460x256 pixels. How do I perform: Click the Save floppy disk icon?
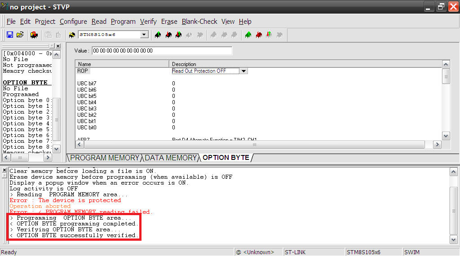[x=10, y=35]
